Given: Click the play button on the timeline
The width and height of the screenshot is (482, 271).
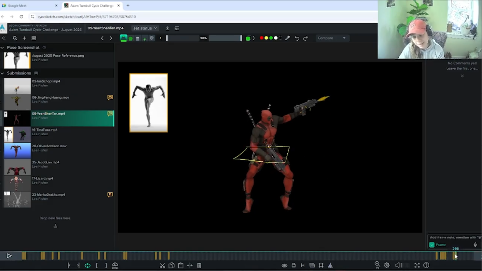Looking at the screenshot, I should [x=9, y=256].
